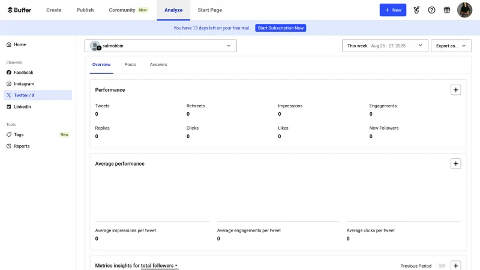The image size is (480, 270).
Task: Click the free trial days left message
Action: click(212, 28)
